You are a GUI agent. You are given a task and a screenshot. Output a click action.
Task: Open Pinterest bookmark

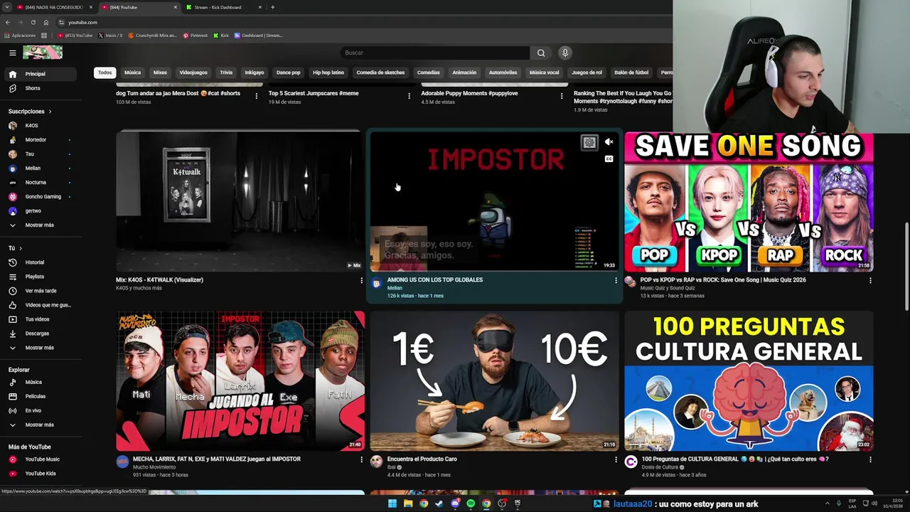[196, 36]
